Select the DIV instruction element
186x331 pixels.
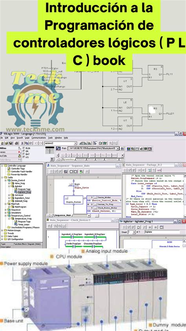109,155
